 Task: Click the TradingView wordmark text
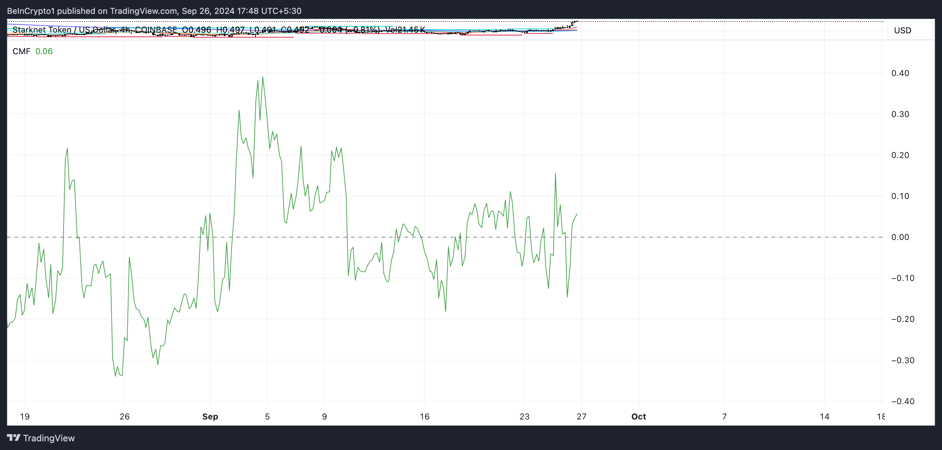(49, 438)
